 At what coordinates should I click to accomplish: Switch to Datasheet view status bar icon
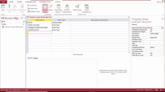[x=156, y=90]
